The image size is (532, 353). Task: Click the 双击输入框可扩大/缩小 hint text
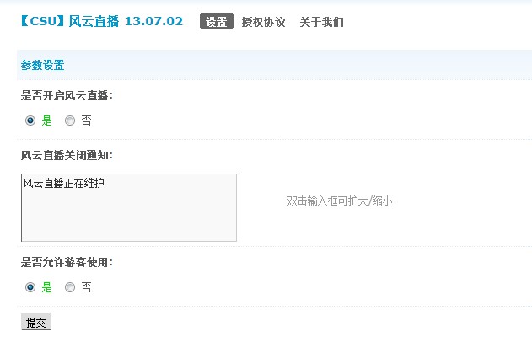point(339,201)
